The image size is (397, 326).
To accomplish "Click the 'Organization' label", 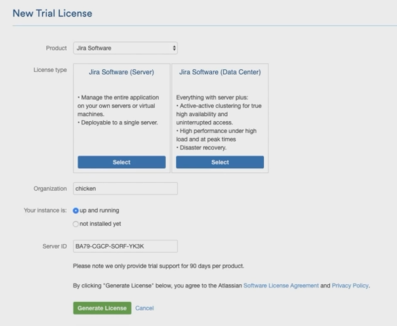I will (50, 189).
